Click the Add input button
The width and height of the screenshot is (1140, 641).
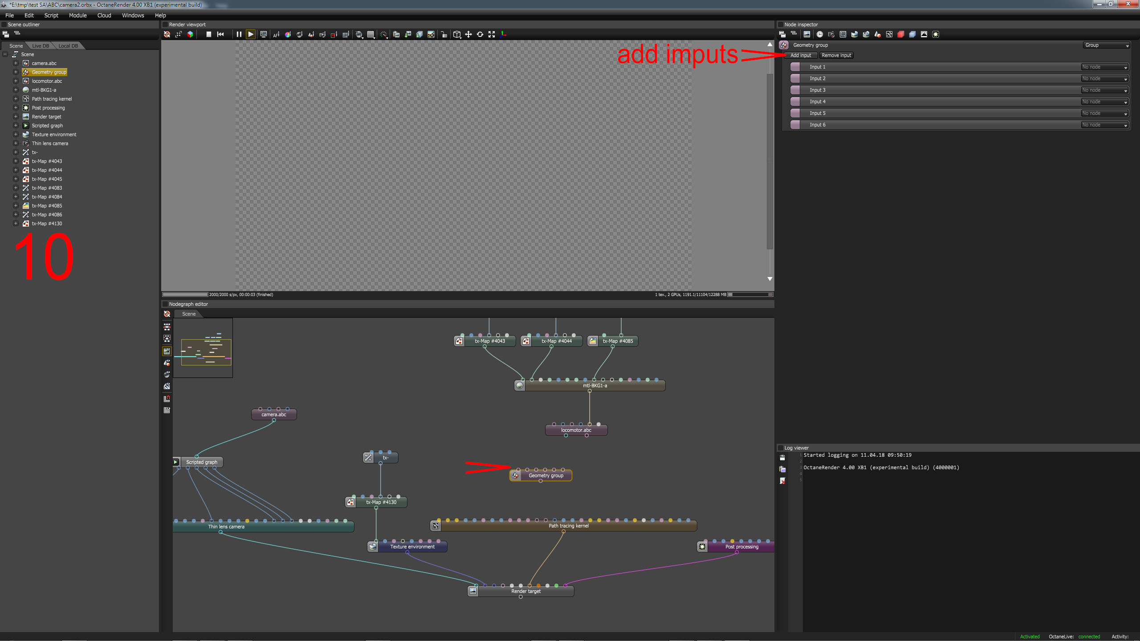[x=800, y=55]
